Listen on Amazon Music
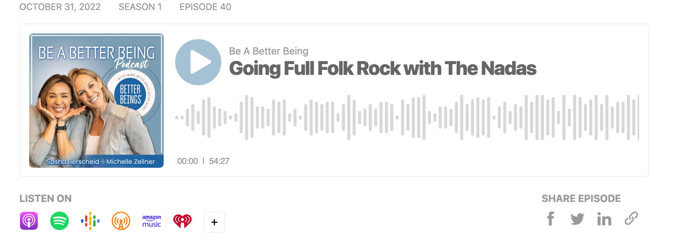This screenshot has width=673, height=248. pyautogui.click(x=152, y=221)
